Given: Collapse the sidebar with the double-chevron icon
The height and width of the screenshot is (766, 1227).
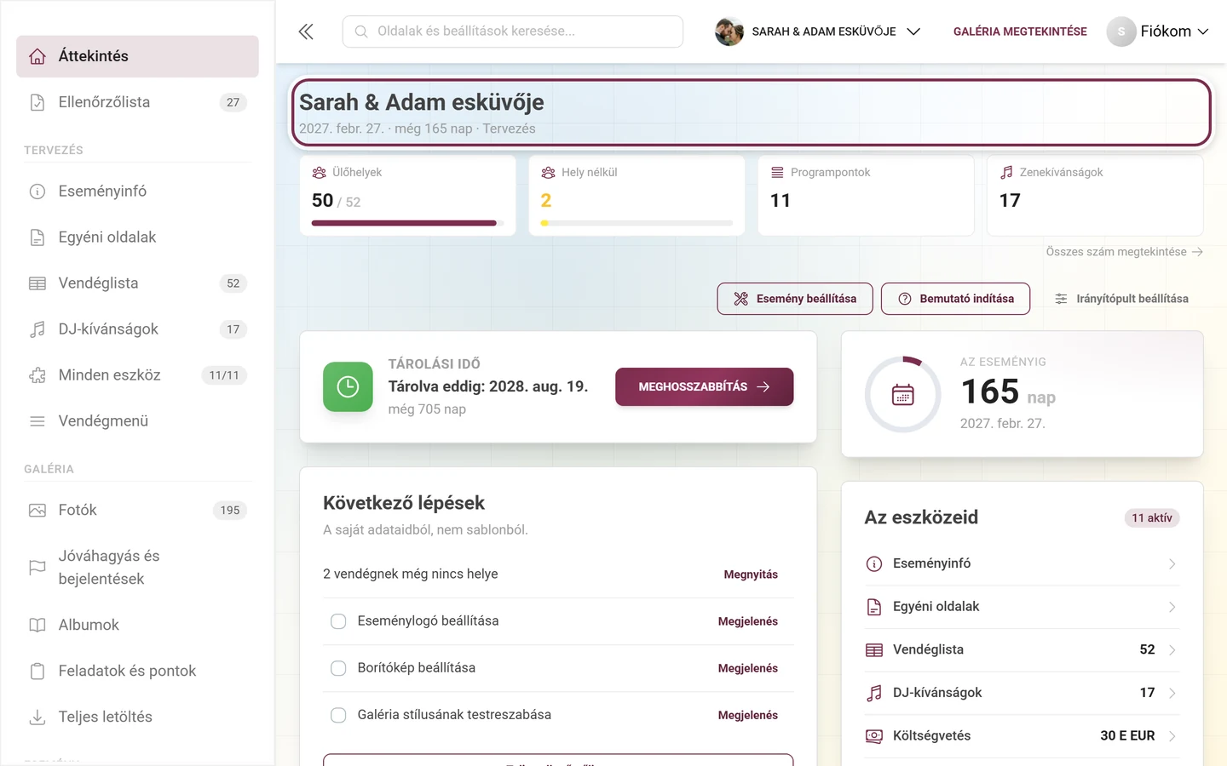Looking at the screenshot, I should coord(306,31).
